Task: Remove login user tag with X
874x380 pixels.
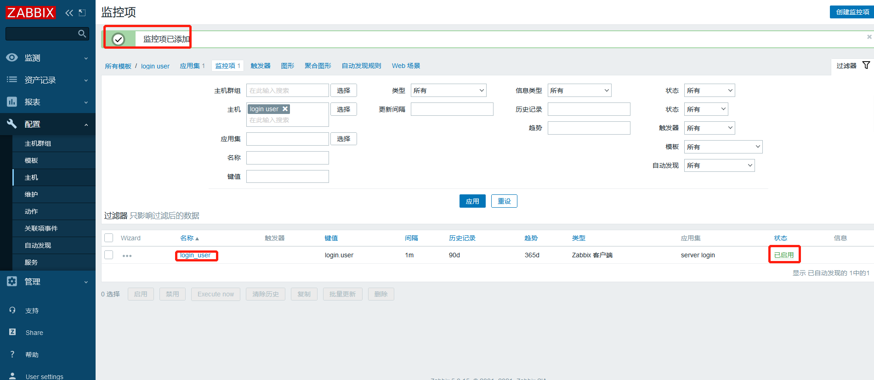Action: [285, 109]
